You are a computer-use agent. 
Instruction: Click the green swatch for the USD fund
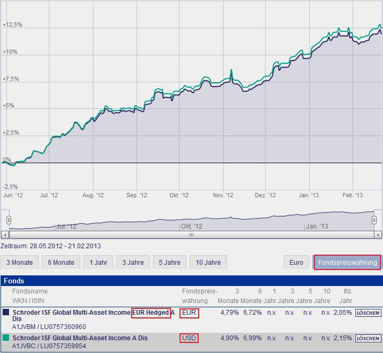click(6, 338)
